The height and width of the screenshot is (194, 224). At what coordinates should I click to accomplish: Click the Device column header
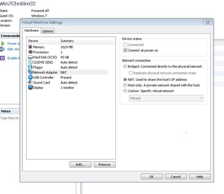(43, 41)
